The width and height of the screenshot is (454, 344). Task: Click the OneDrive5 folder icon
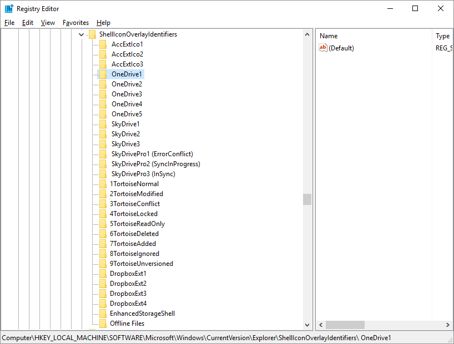pos(103,114)
